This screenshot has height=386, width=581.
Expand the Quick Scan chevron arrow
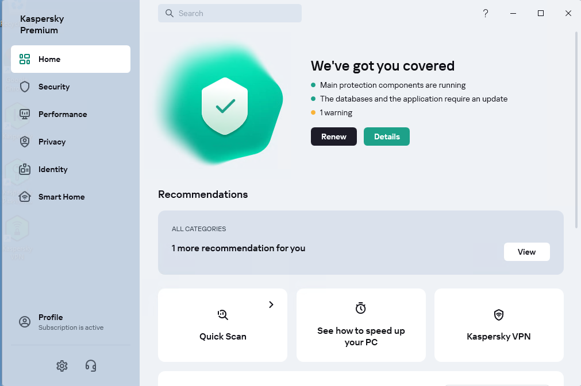[x=271, y=305]
